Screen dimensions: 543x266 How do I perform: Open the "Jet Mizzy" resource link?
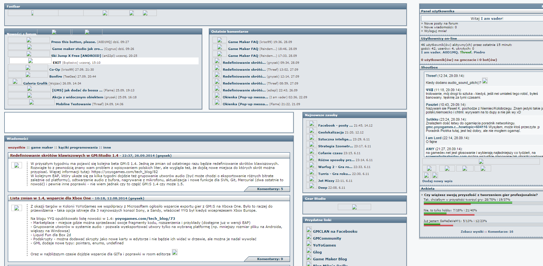click(326, 181)
